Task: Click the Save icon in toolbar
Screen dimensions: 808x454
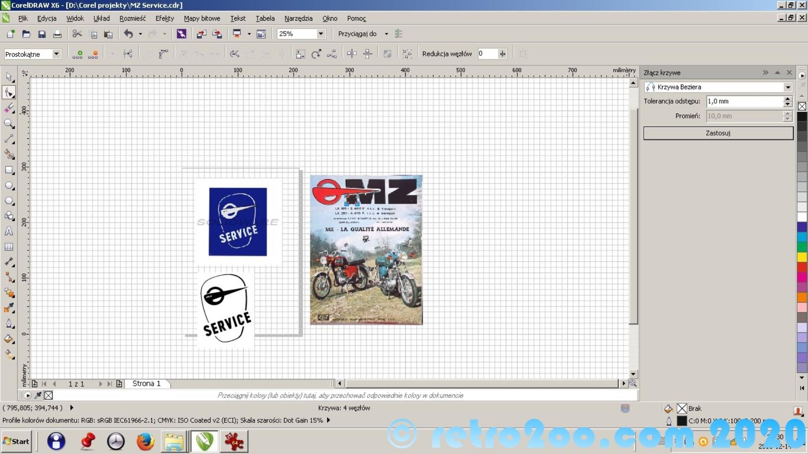Action: (42, 34)
